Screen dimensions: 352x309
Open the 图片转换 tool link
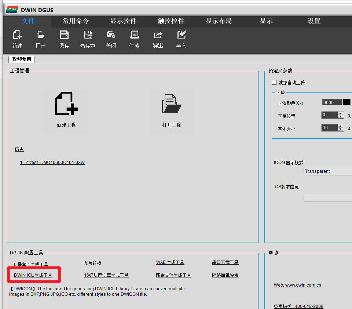coord(92,263)
